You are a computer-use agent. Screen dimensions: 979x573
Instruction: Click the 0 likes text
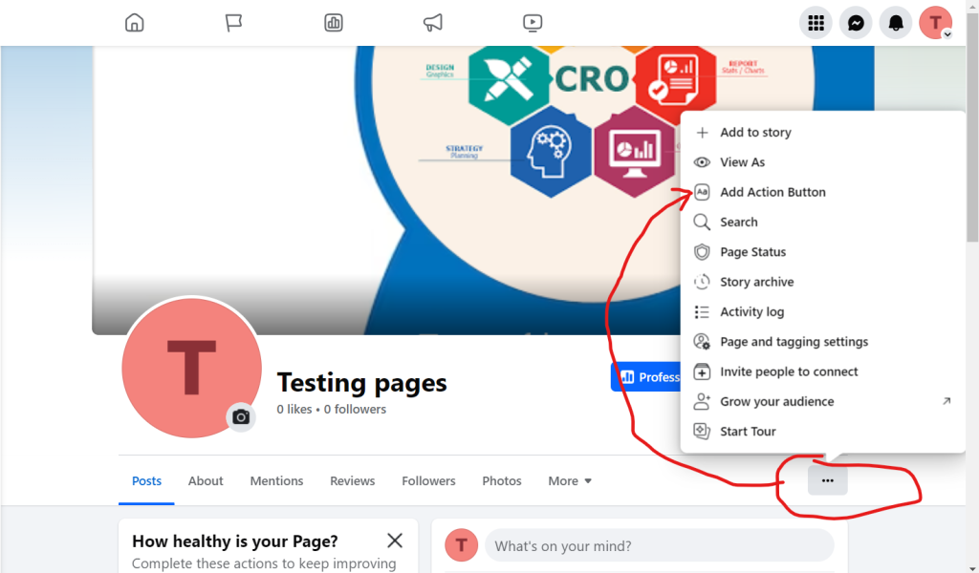coord(294,409)
